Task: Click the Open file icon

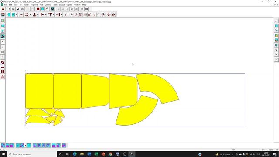Action: 13,9
